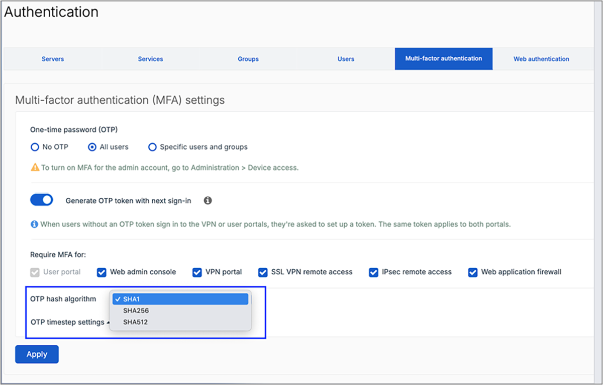Switch to the Servers tab
This screenshot has height=385, width=603.
(52, 59)
